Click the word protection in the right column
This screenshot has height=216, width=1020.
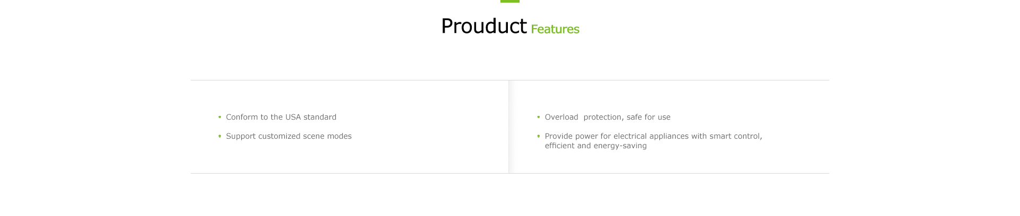[602, 117]
